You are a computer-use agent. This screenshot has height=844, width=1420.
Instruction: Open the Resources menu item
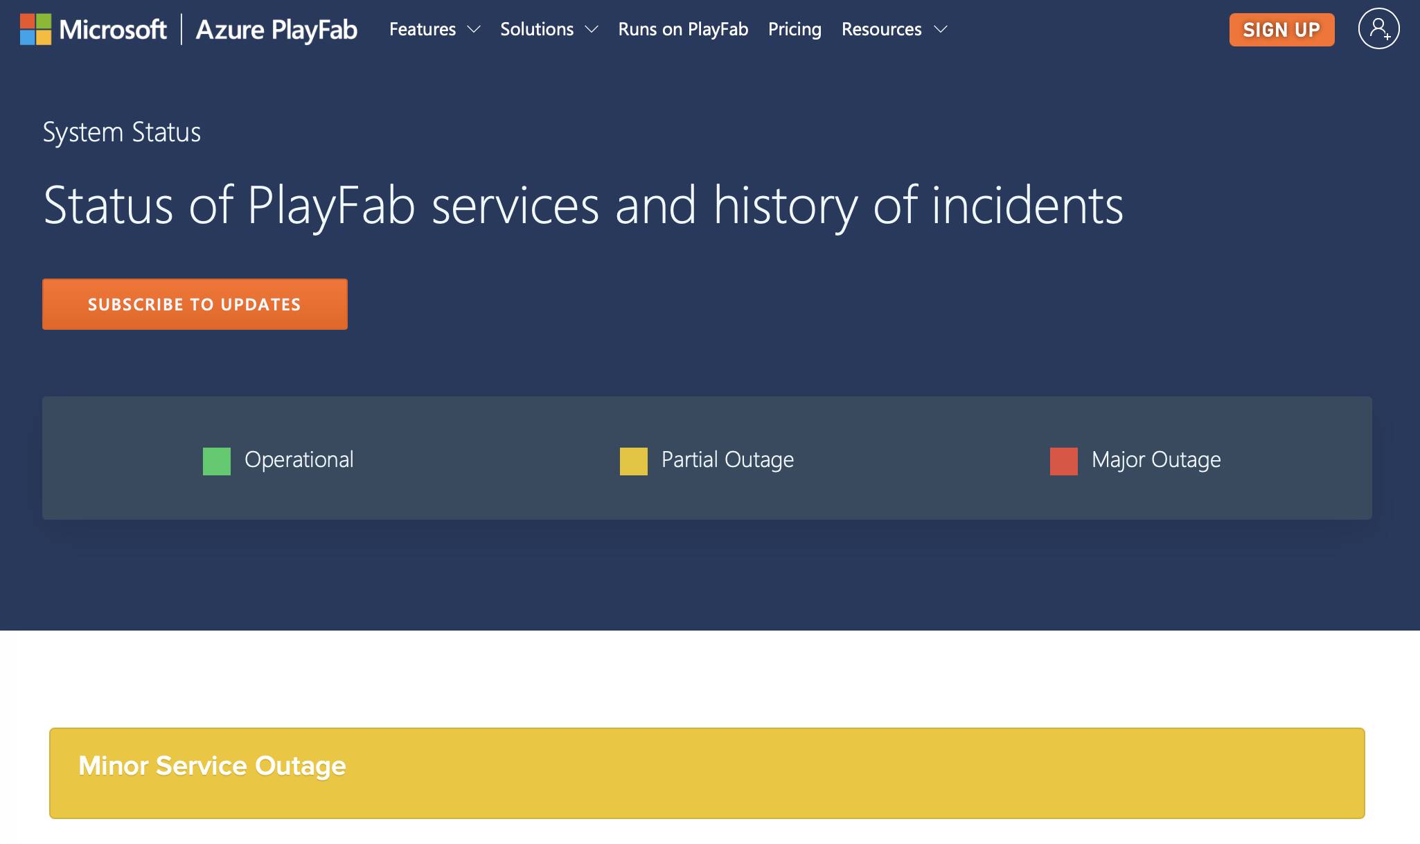tap(881, 29)
